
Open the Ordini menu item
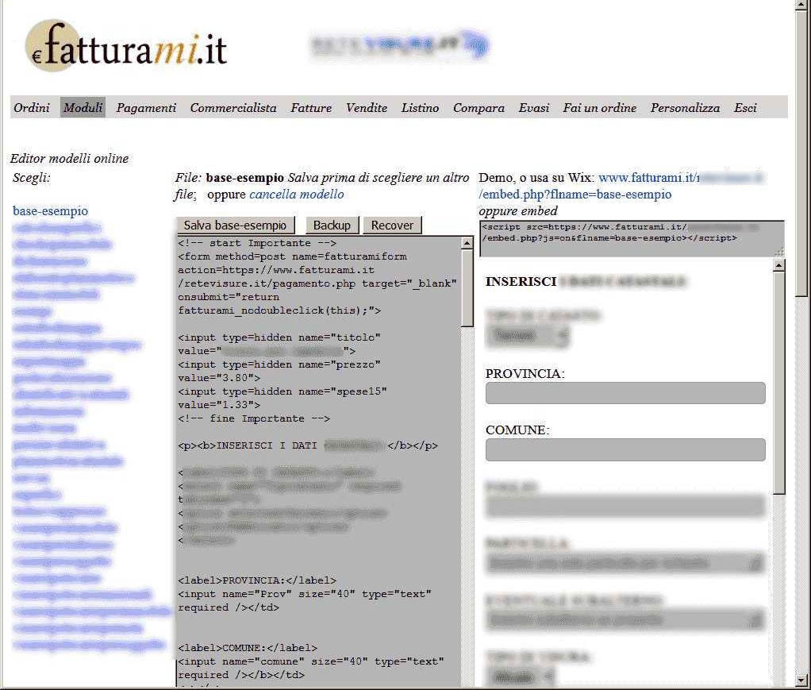(32, 108)
